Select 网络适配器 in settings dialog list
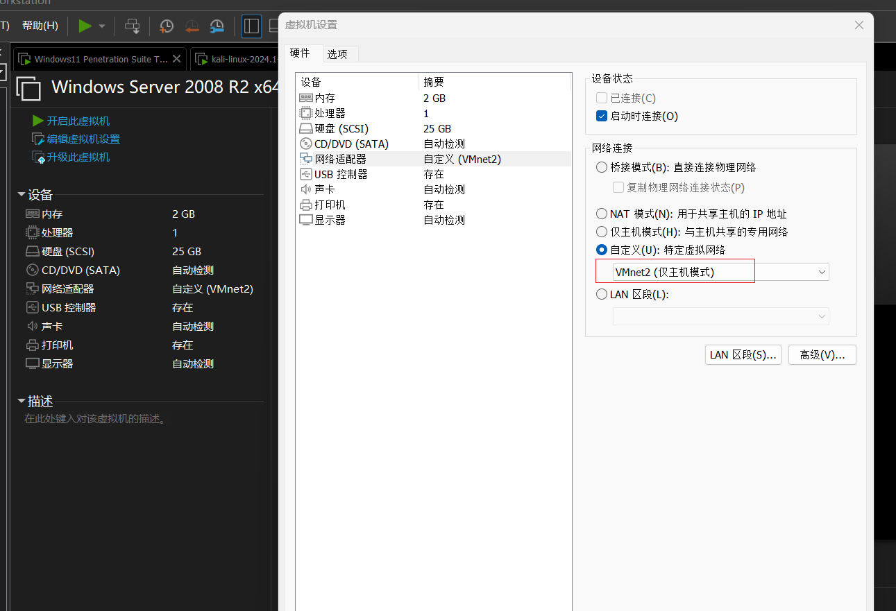 (x=433, y=159)
